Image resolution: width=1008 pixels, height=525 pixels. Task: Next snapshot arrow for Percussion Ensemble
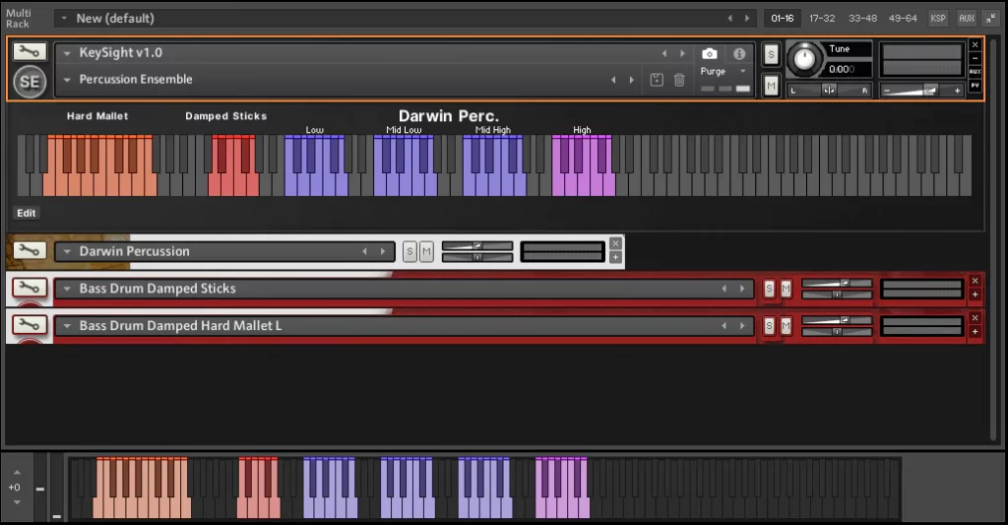coord(631,80)
